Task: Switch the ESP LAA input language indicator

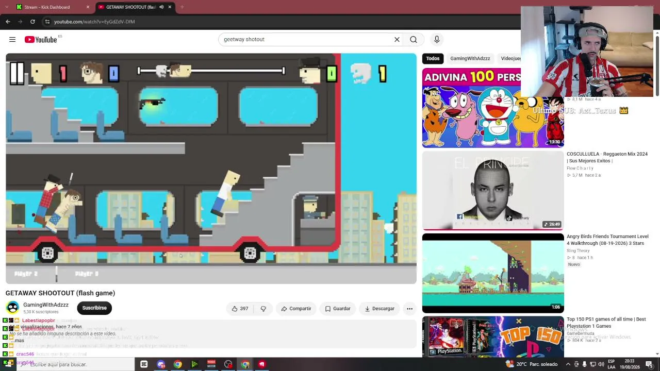Action: click(611, 364)
